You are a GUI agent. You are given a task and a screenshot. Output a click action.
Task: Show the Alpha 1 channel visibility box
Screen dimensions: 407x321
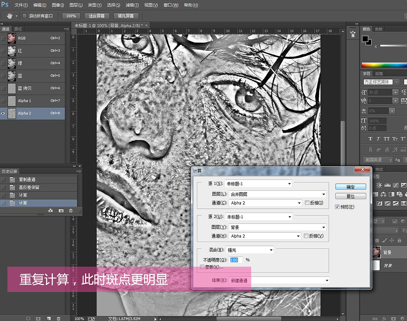coord(3,101)
